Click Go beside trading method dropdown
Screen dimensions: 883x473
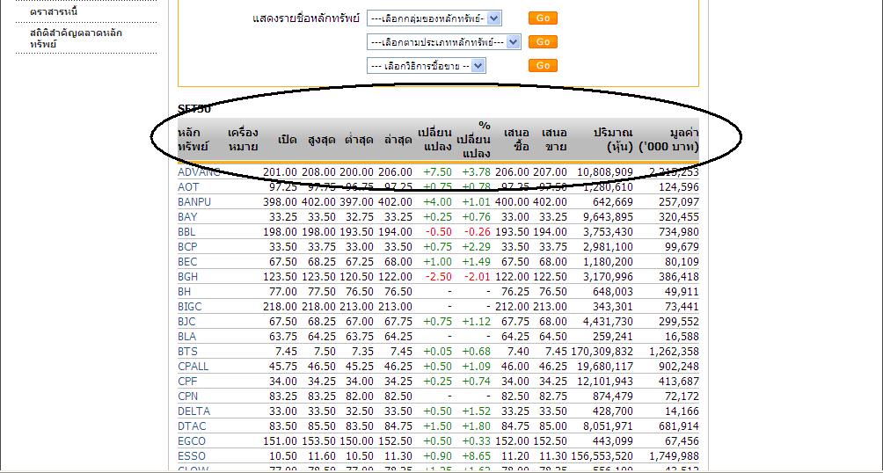[x=543, y=66]
